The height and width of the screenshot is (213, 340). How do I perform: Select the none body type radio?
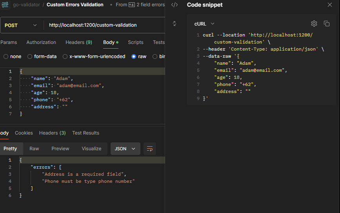pyautogui.click(x=6, y=56)
